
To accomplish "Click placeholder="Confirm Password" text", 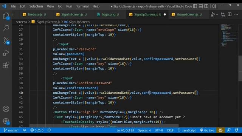I will (82, 83).
